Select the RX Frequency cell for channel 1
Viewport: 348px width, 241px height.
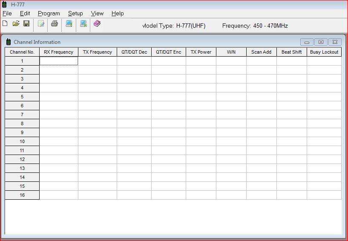(x=59, y=61)
